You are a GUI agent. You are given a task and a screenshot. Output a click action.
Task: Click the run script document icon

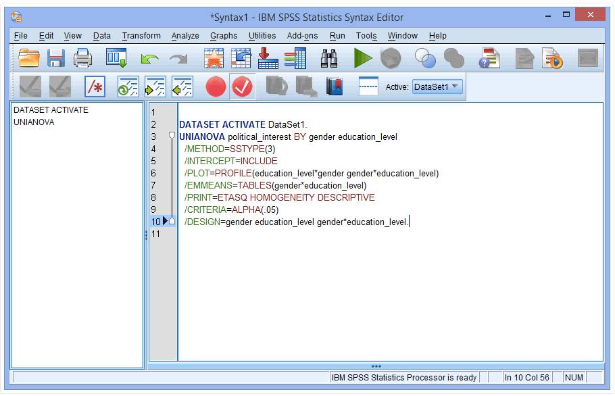pyautogui.click(x=552, y=58)
